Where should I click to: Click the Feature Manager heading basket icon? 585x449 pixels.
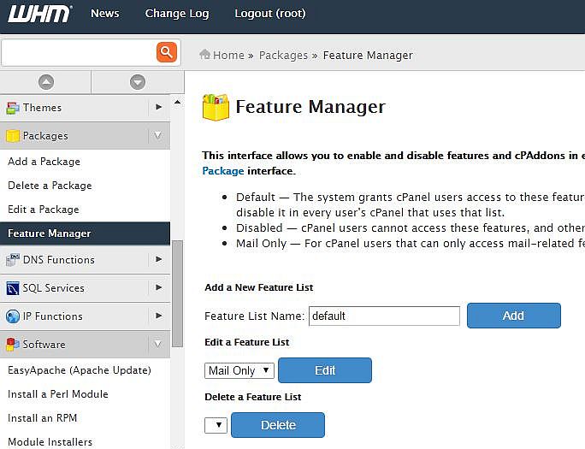click(216, 108)
